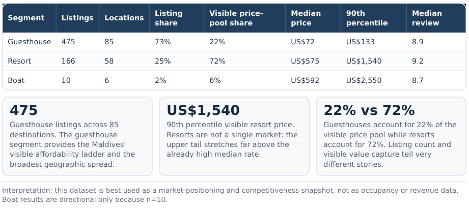Image resolution: width=469 pixels, height=208 pixels.
Task: Select the Guesthouse row label
Action: [30, 42]
